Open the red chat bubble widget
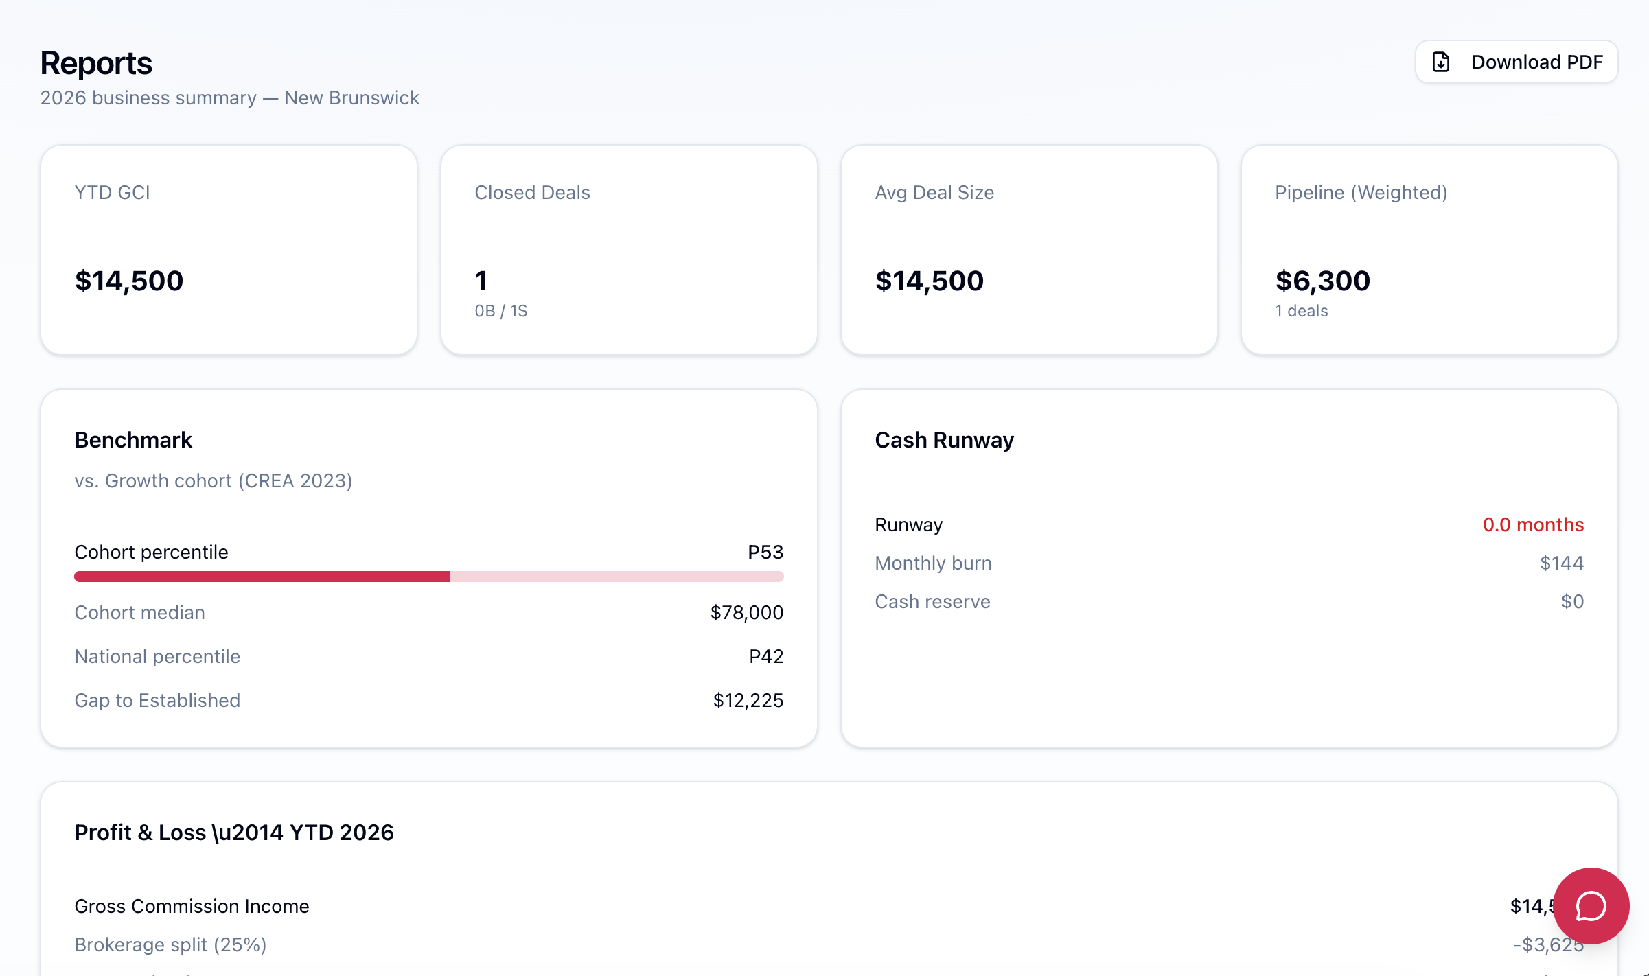 coord(1590,905)
